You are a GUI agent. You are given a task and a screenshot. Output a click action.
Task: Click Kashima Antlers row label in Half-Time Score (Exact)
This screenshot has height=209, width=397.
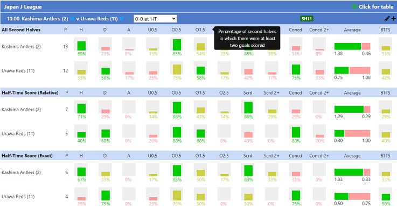21,172
